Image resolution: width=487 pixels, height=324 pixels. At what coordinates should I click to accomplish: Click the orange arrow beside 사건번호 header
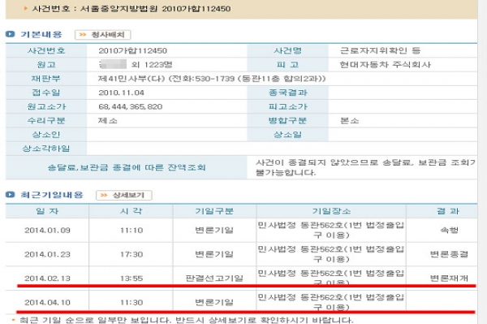pyautogui.click(x=25, y=8)
